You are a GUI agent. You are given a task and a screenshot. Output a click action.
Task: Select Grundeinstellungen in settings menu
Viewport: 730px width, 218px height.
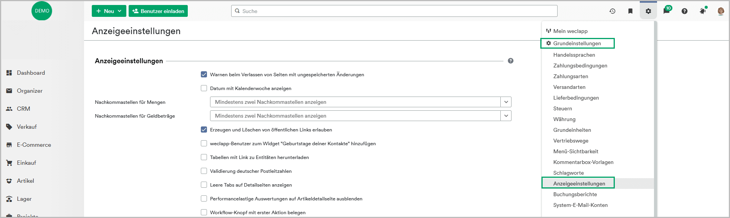(x=577, y=43)
